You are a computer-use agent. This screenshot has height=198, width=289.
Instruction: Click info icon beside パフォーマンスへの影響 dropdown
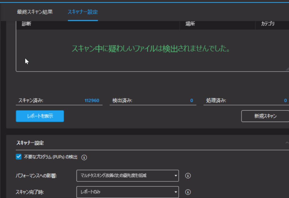(x=188, y=176)
